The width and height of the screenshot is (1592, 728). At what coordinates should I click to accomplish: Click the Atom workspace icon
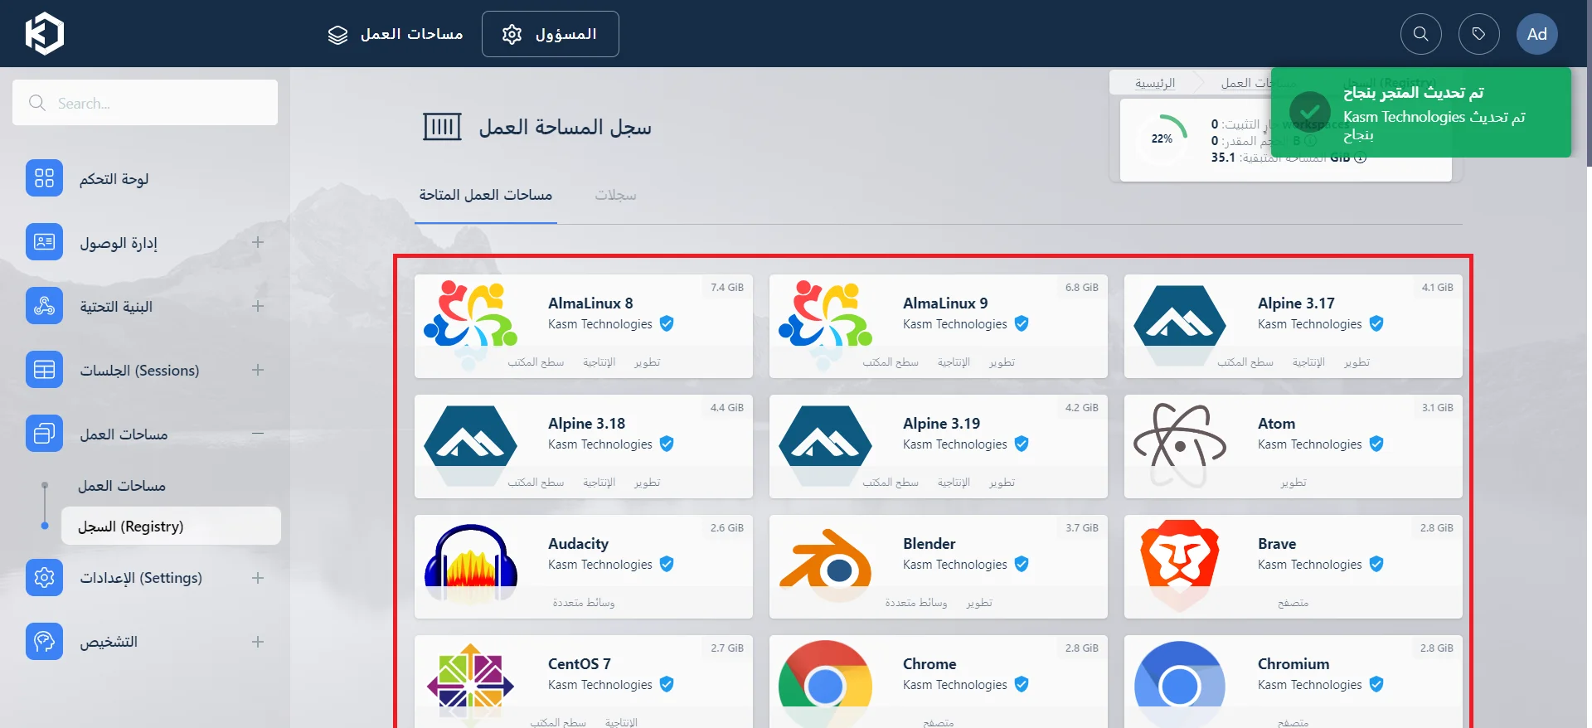click(x=1179, y=445)
